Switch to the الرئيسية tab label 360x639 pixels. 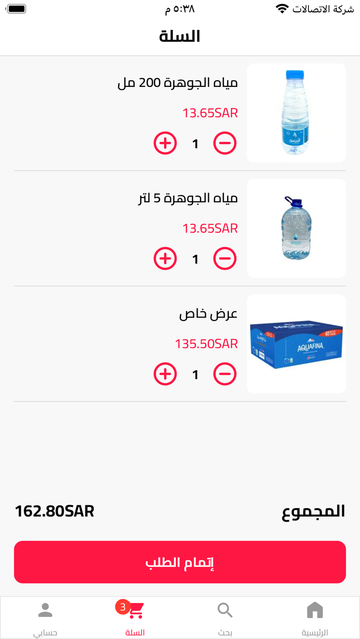(315, 630)
